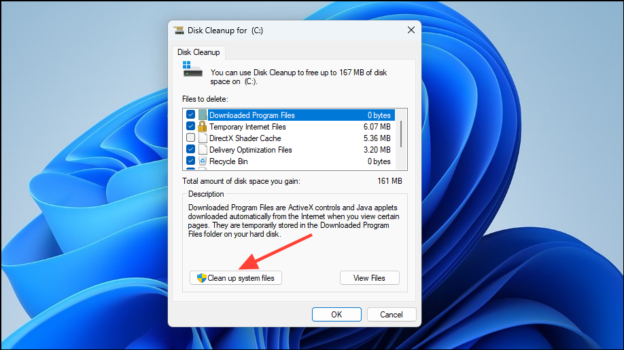Select the Delivery Optimization Files row text
Image resolution: width=624 pixels, height=350 pixels.
(x=251, y=150)
